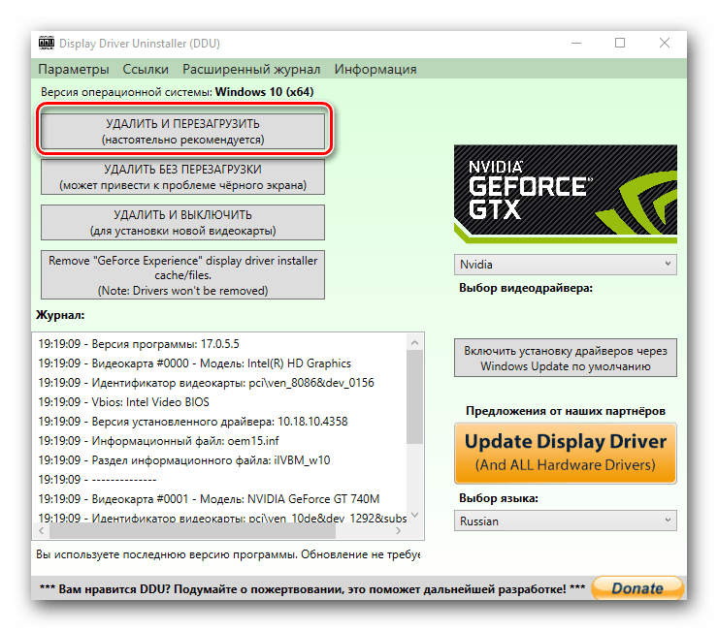718x631 pixels.
Task: Maximize the DDU window
Action: [x=620, y=43]
